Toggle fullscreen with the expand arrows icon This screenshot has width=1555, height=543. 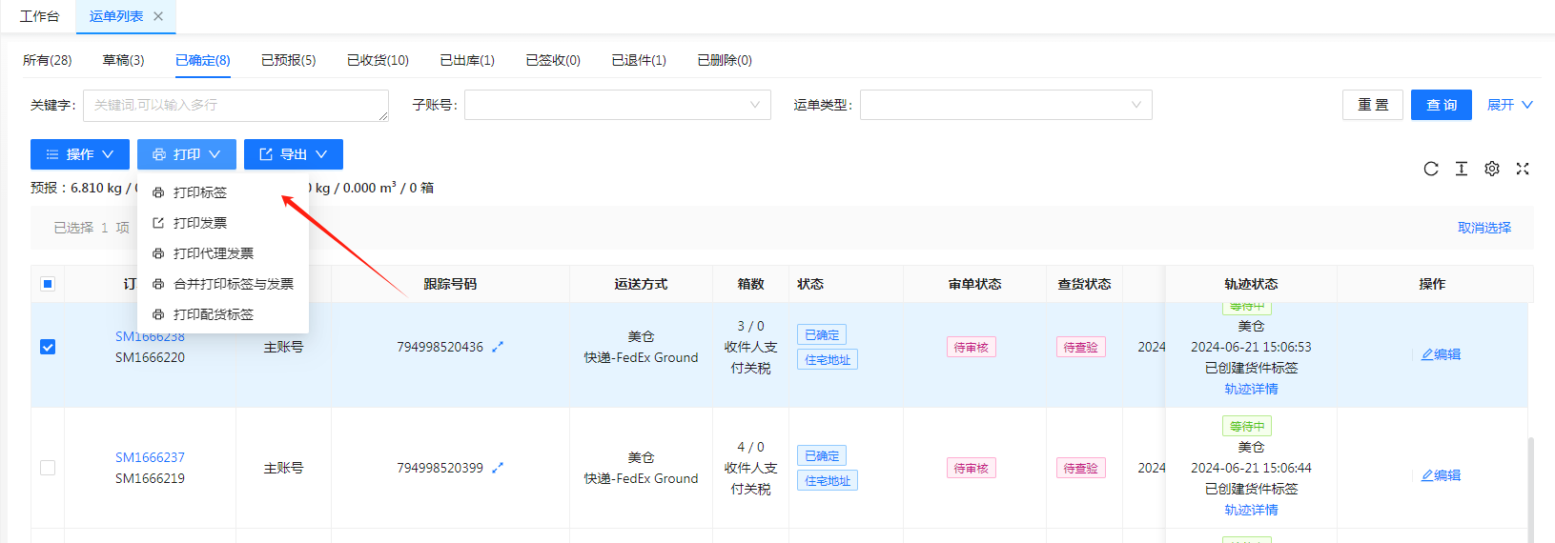click(x=1523, y=169)
